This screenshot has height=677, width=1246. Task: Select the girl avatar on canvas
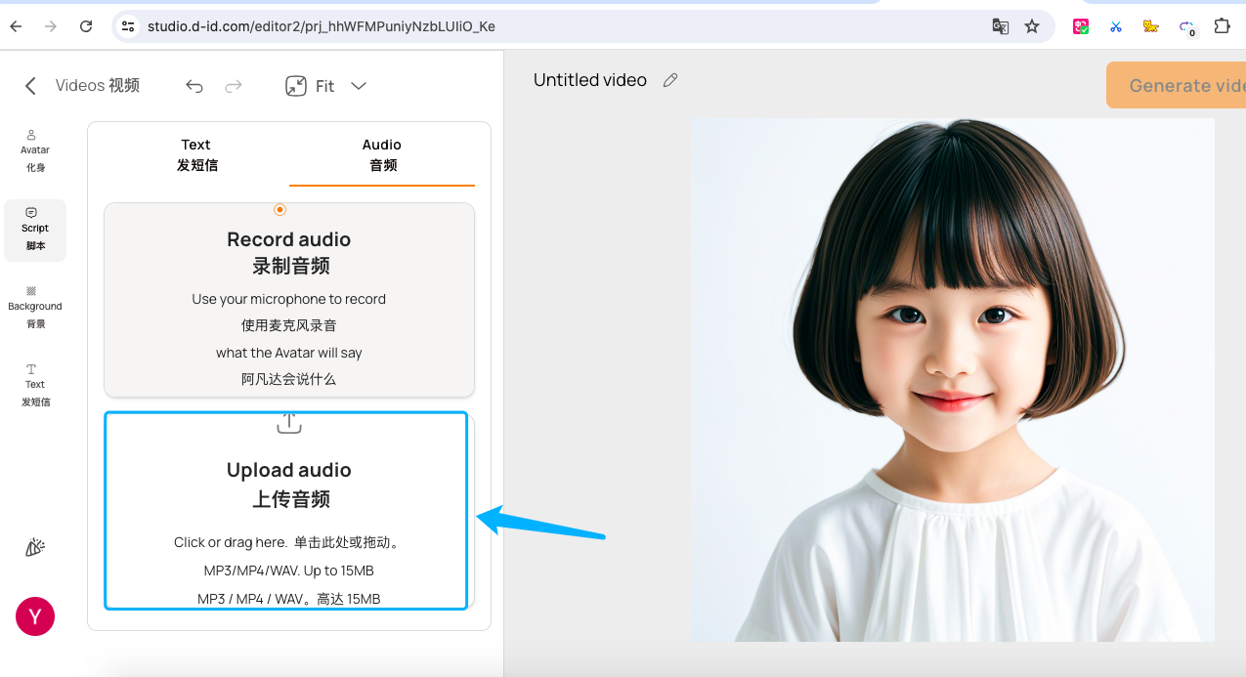coord(953,380)
